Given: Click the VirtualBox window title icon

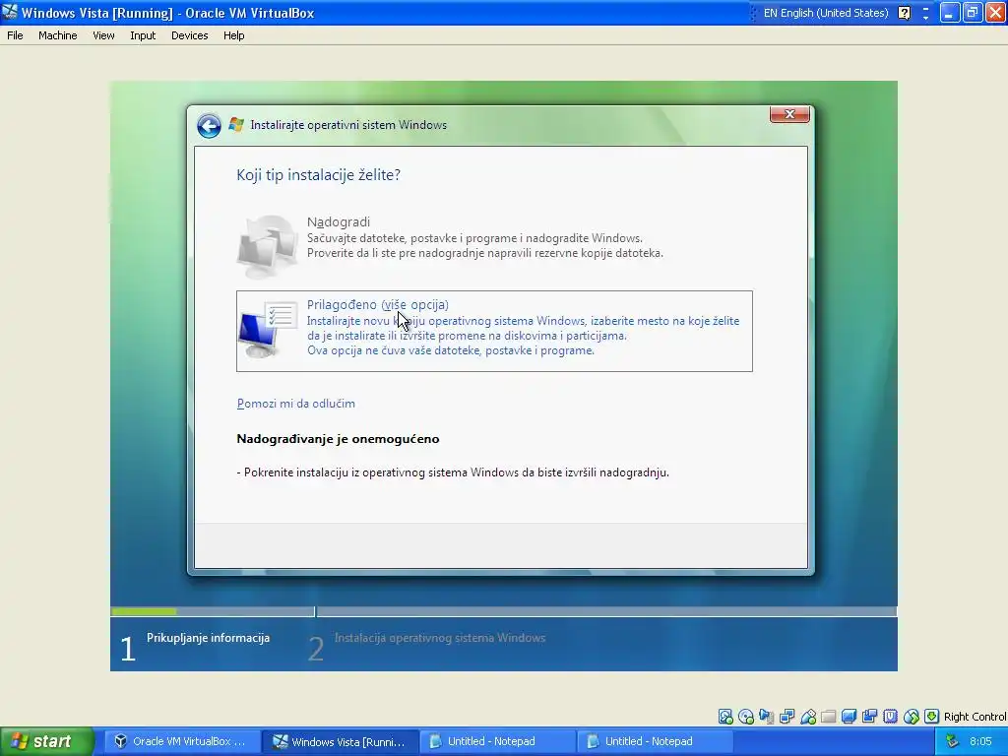Looking at the screenshot, I should [10, 12].
